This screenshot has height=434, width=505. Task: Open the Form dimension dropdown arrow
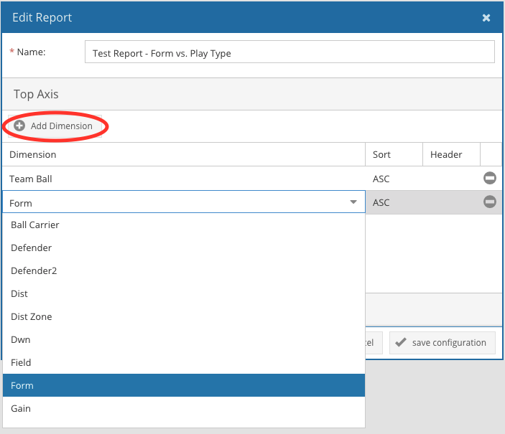353,202
